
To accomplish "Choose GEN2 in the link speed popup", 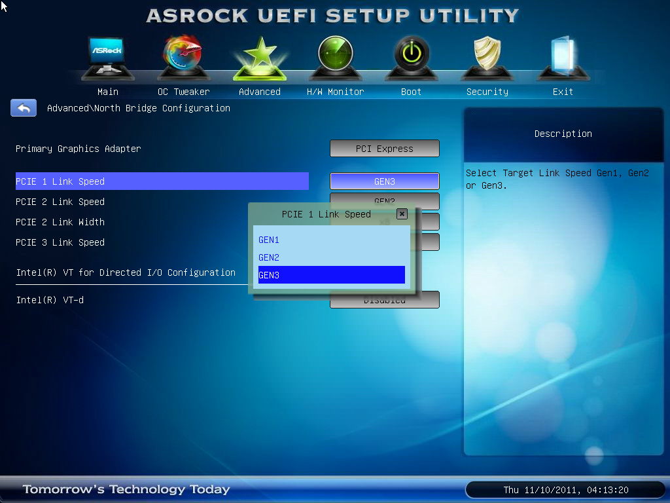I will tap(332, 257).
